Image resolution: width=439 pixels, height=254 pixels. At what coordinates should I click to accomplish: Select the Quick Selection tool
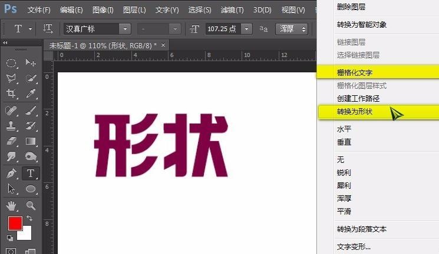point(30,78)
